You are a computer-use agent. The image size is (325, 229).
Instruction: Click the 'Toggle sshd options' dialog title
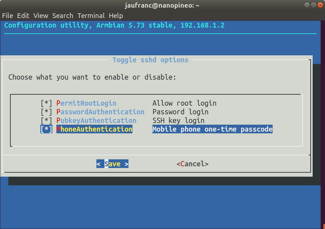click(x=150, y=60)
